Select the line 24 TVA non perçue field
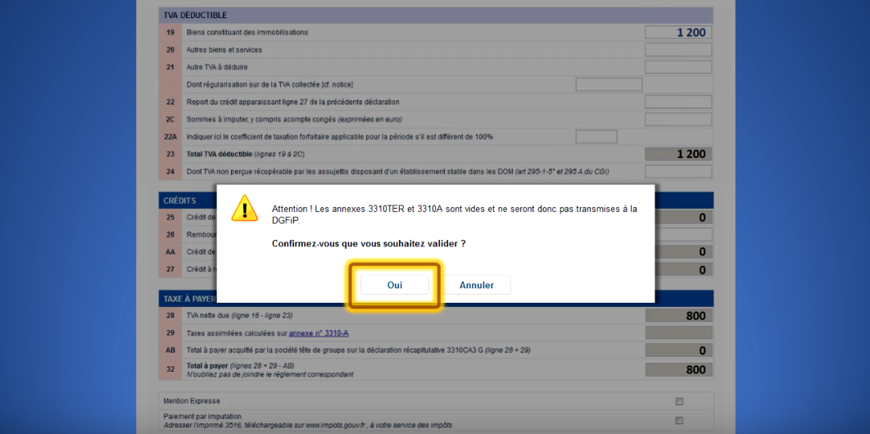The height and width of the screenshot is (434, 870). 677,171
